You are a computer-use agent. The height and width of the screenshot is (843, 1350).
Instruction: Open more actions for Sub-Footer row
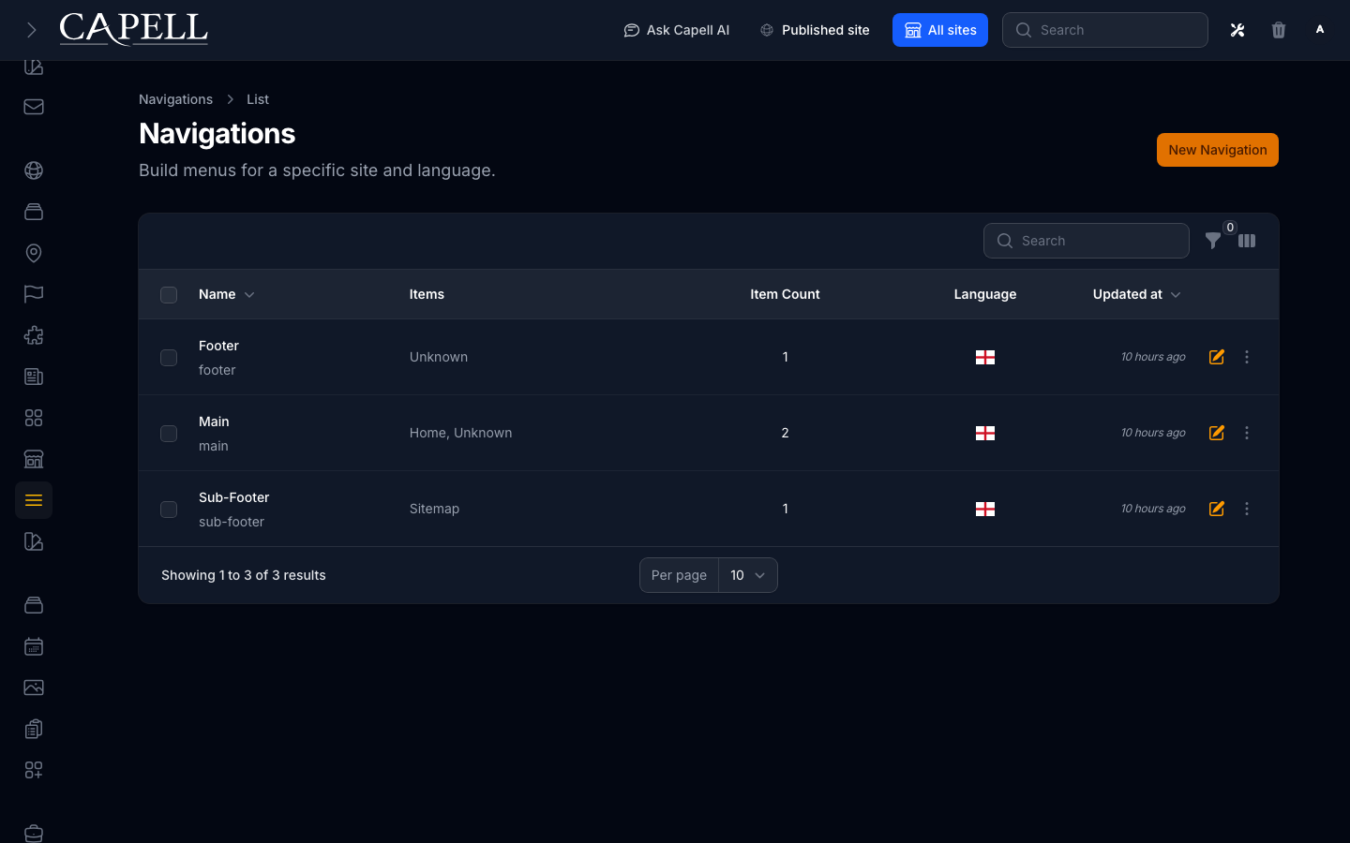(x=1247, y=509)
